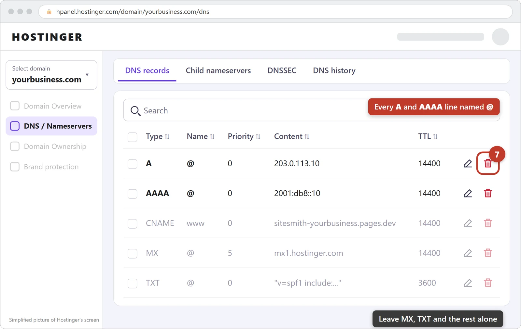
Task: Delete the AAAA record 2001:db8::10
Action: (x=488, y=193)
